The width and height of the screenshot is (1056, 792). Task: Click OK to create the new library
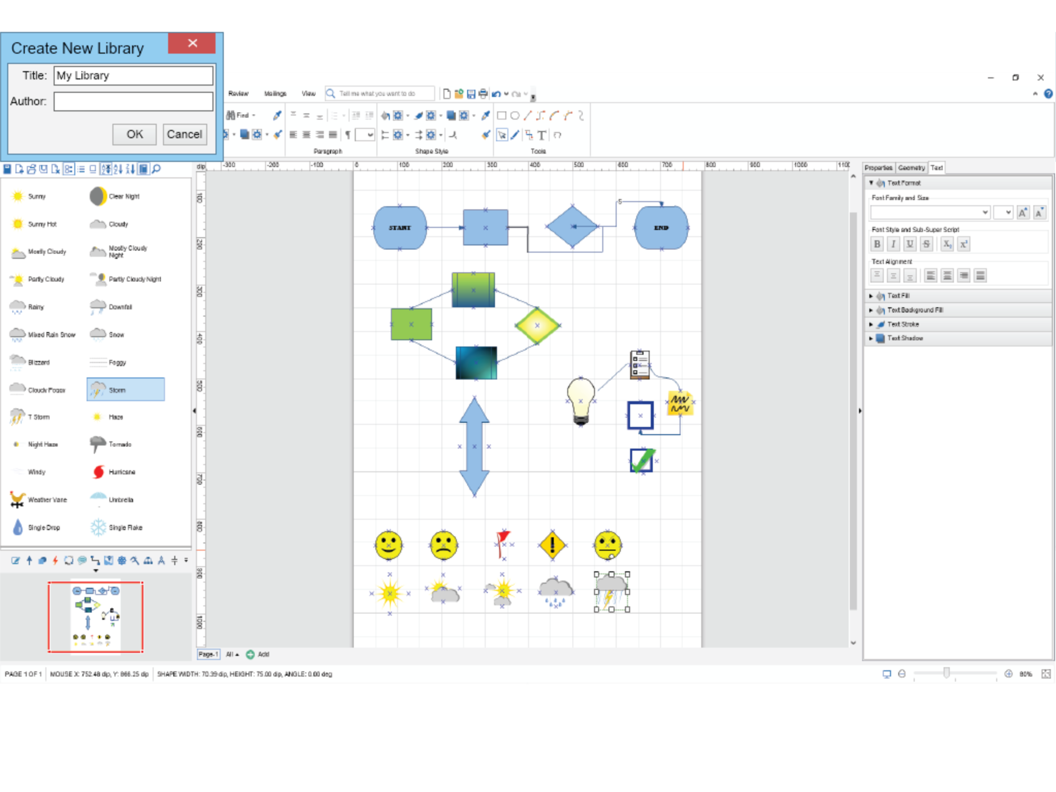click(x=134, y=134)
